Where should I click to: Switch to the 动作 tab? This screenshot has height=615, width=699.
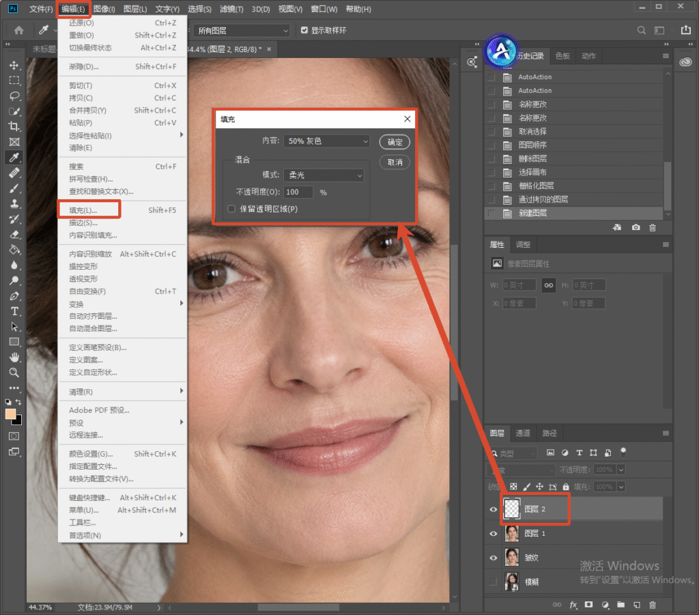(589, 56)
